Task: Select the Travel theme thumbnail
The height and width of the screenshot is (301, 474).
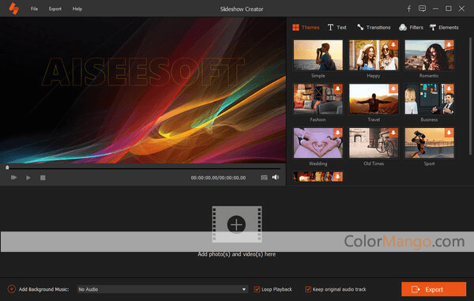Action: (x=374, y=99)
